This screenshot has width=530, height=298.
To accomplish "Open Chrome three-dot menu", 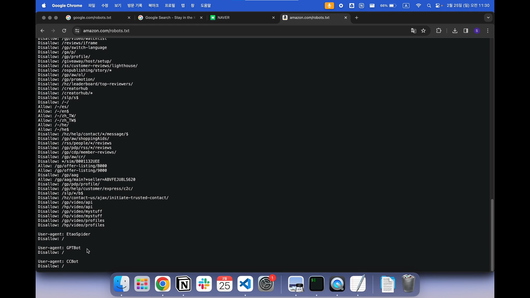I will pos(488,31).
